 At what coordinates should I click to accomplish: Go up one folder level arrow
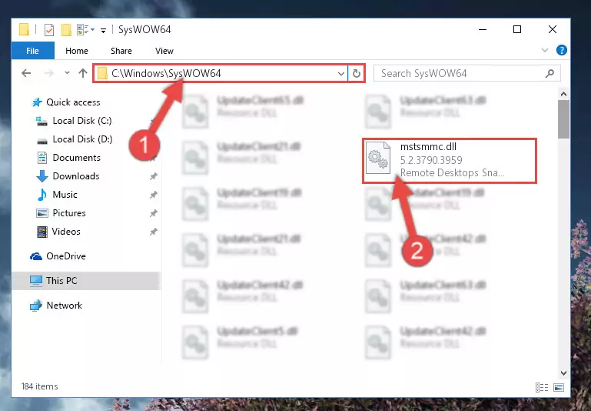point(83,73)
